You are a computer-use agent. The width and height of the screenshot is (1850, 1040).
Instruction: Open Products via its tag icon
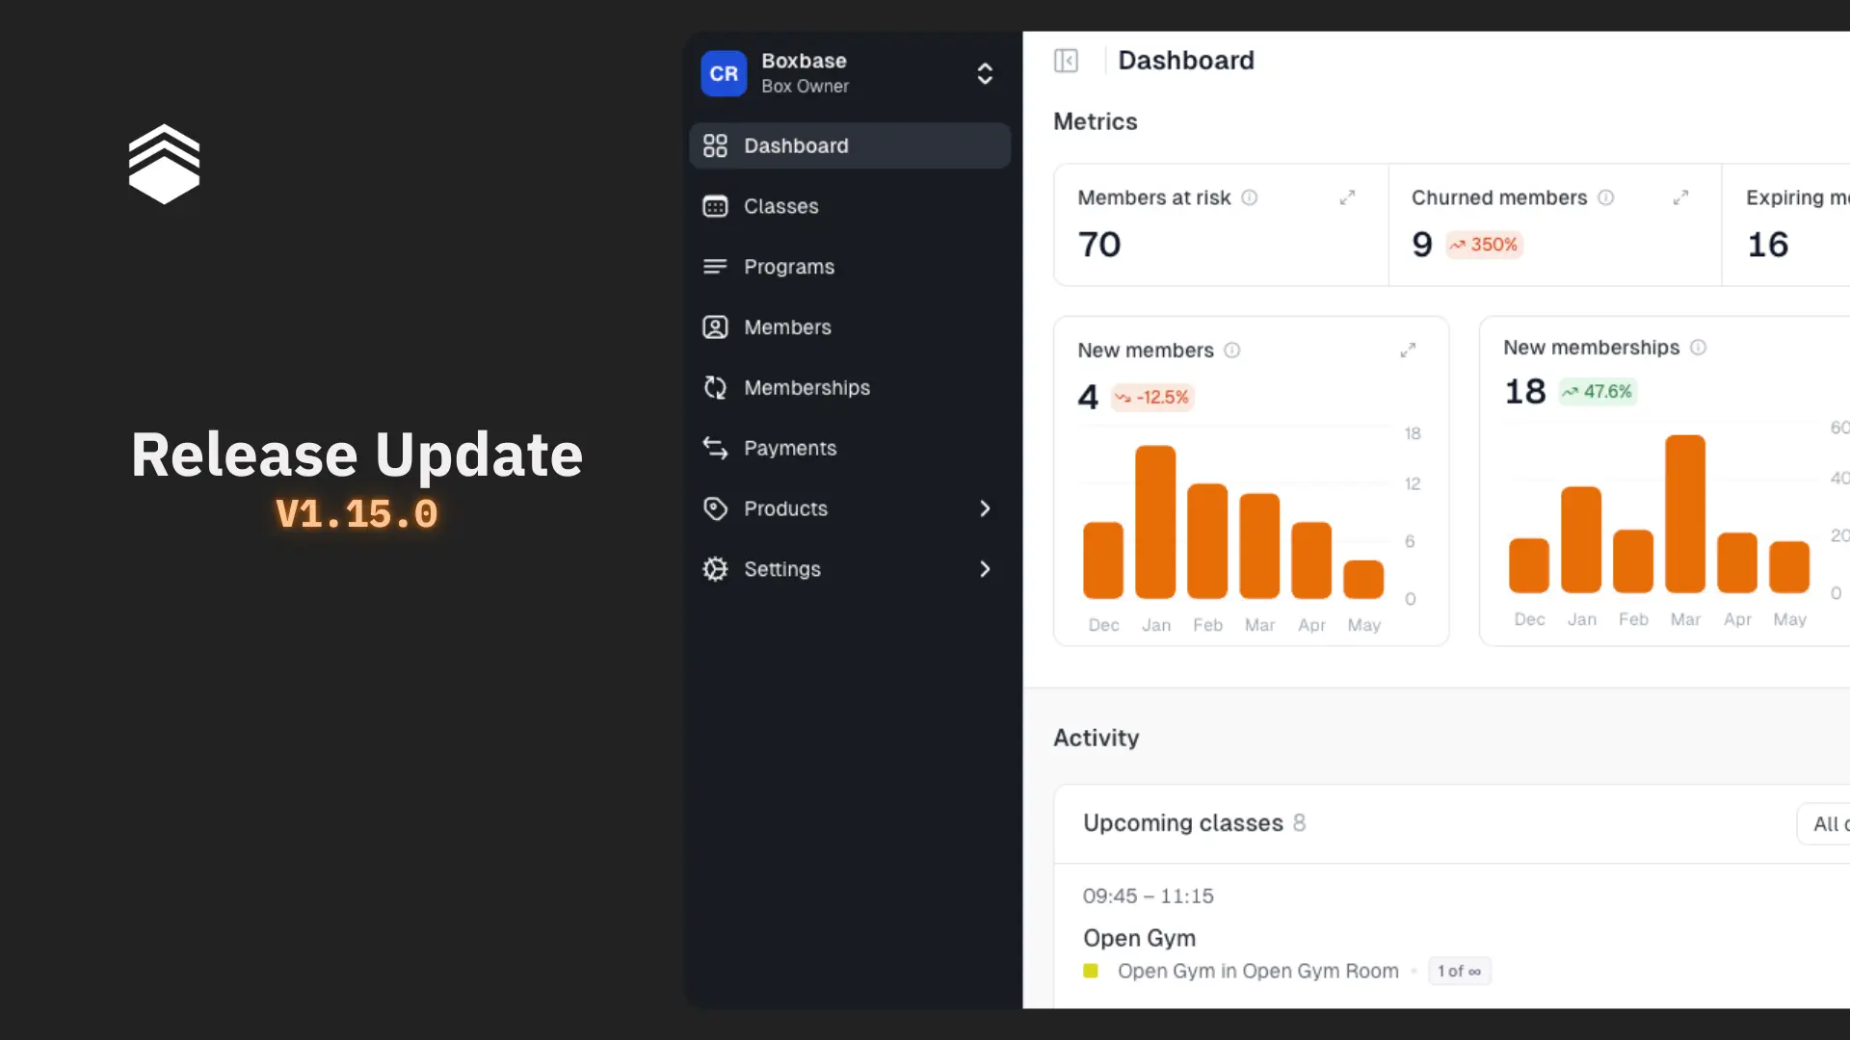coord(714,508)
